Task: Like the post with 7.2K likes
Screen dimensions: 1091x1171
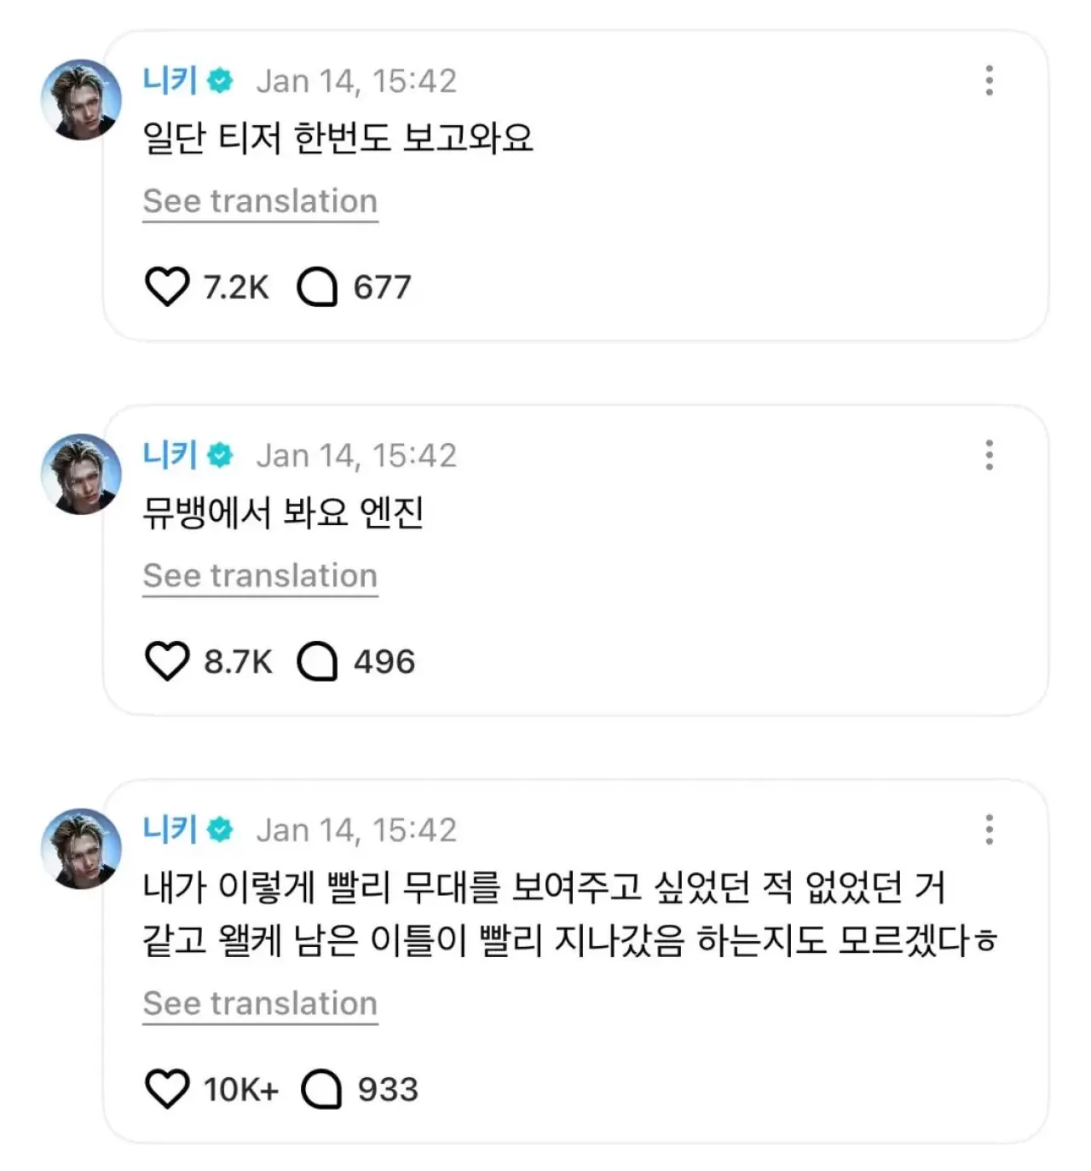Action: tap(167, 287)
